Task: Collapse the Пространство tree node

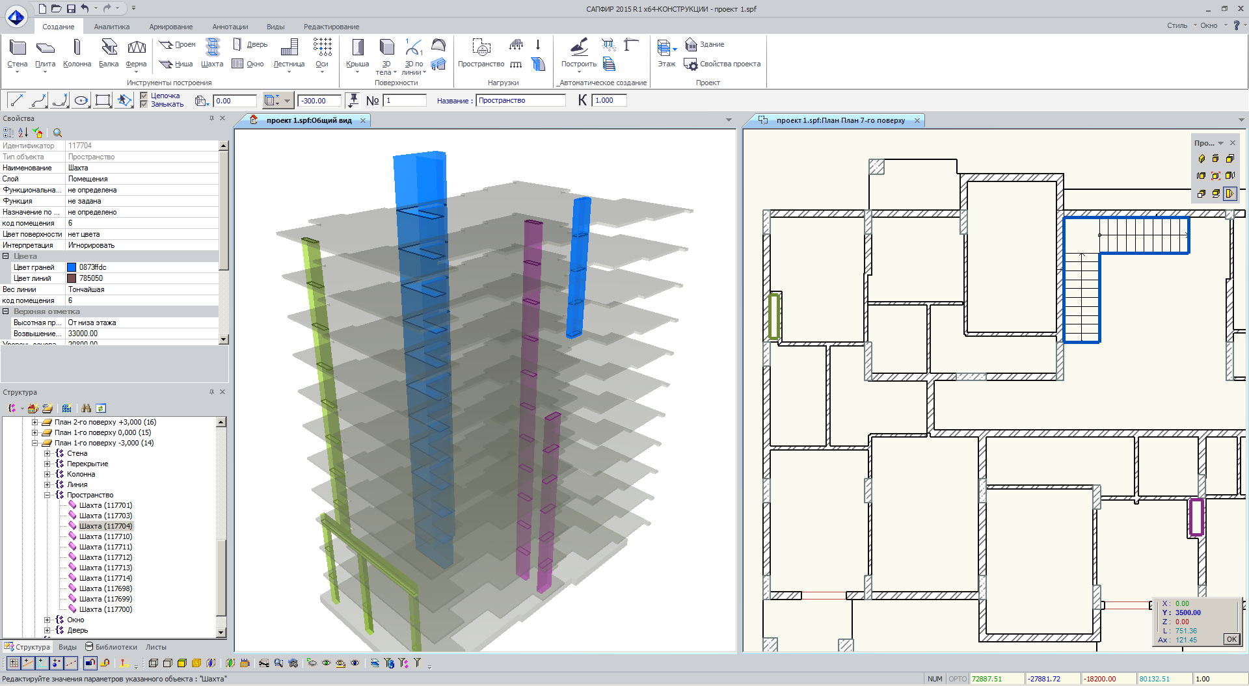Action: pyautogui.click(x=47, y=495)
